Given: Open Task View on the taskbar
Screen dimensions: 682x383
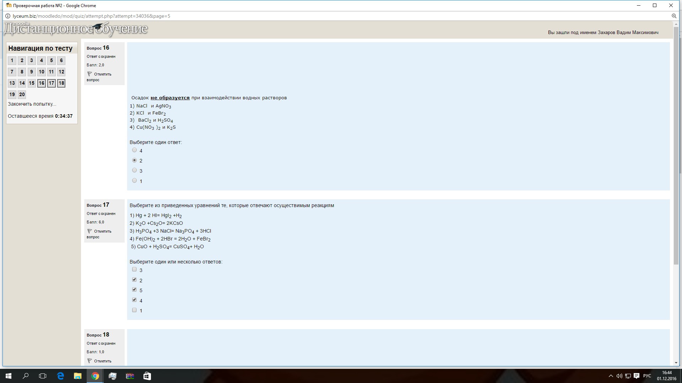Looking at the screenshot, I should [x=43, y=376].
